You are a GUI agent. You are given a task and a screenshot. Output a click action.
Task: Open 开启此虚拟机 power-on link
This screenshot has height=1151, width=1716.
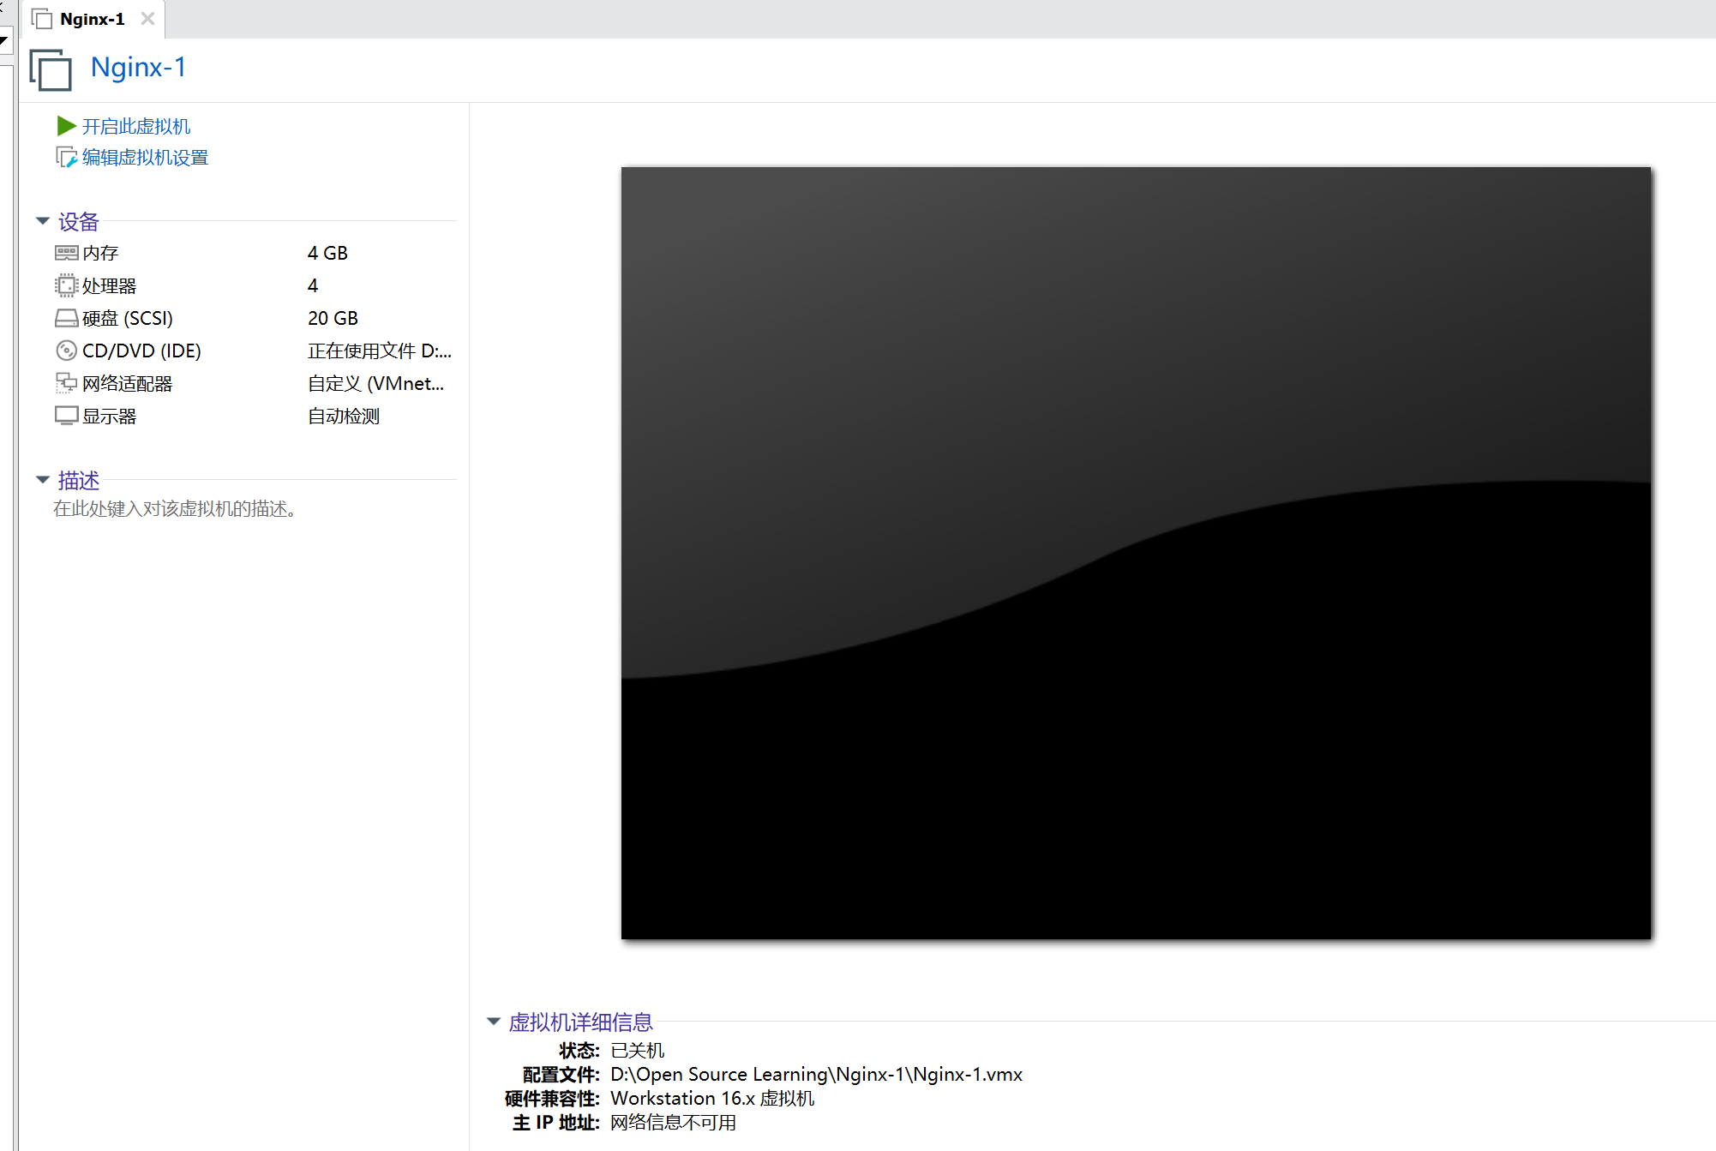pyautogui.click(x=136, y=126)
